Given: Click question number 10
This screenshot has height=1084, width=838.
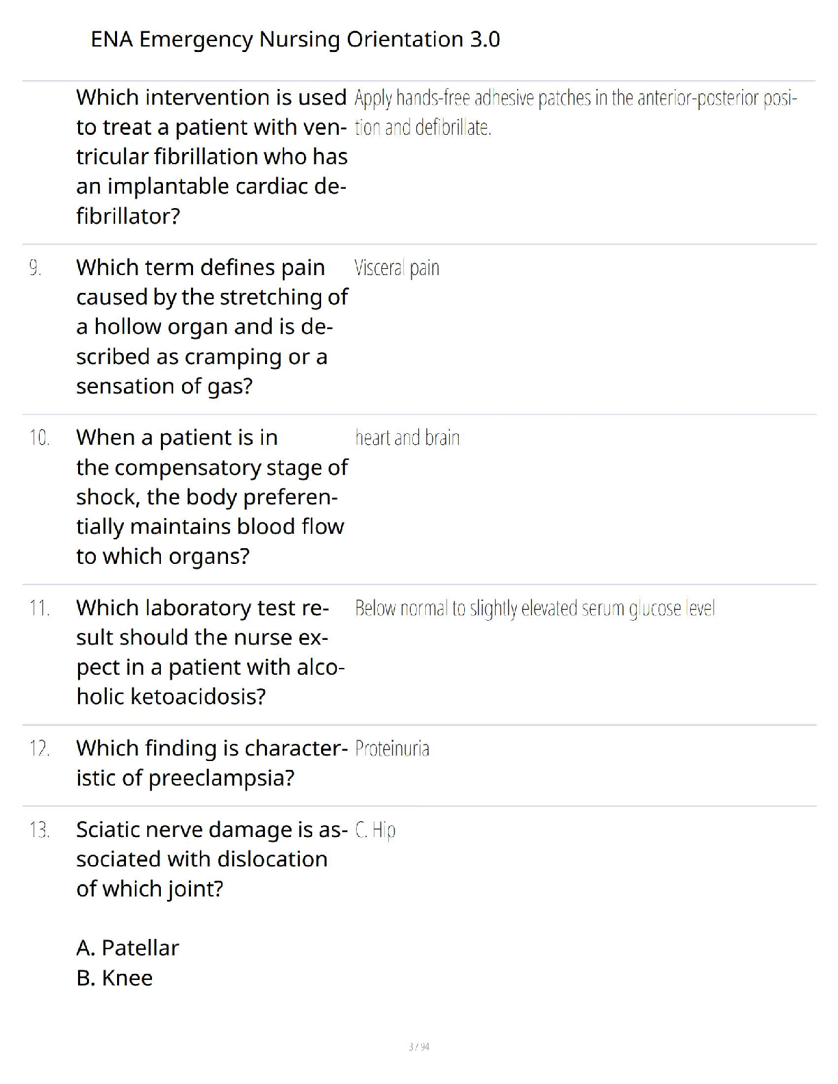Looking at the screenshot, I should coord(39,438).
